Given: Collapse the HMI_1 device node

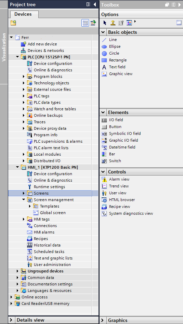Looking at the screenshot, I should pos(17,167).
